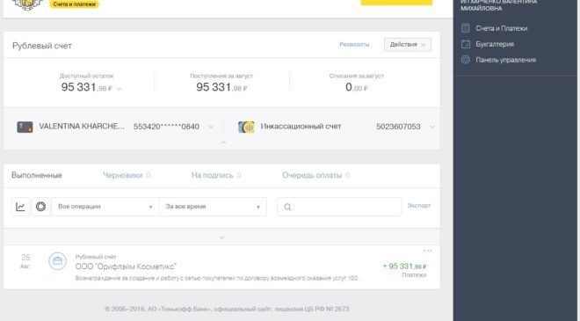The height and width of the screenshot is (321, 580).
Task: Click the VALENTINA KHARCHE... card name
Action: (x=82, y=127)
